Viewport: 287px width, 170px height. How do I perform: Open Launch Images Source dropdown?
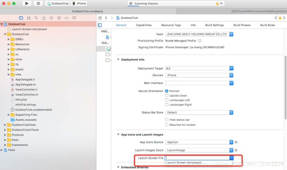199,150
